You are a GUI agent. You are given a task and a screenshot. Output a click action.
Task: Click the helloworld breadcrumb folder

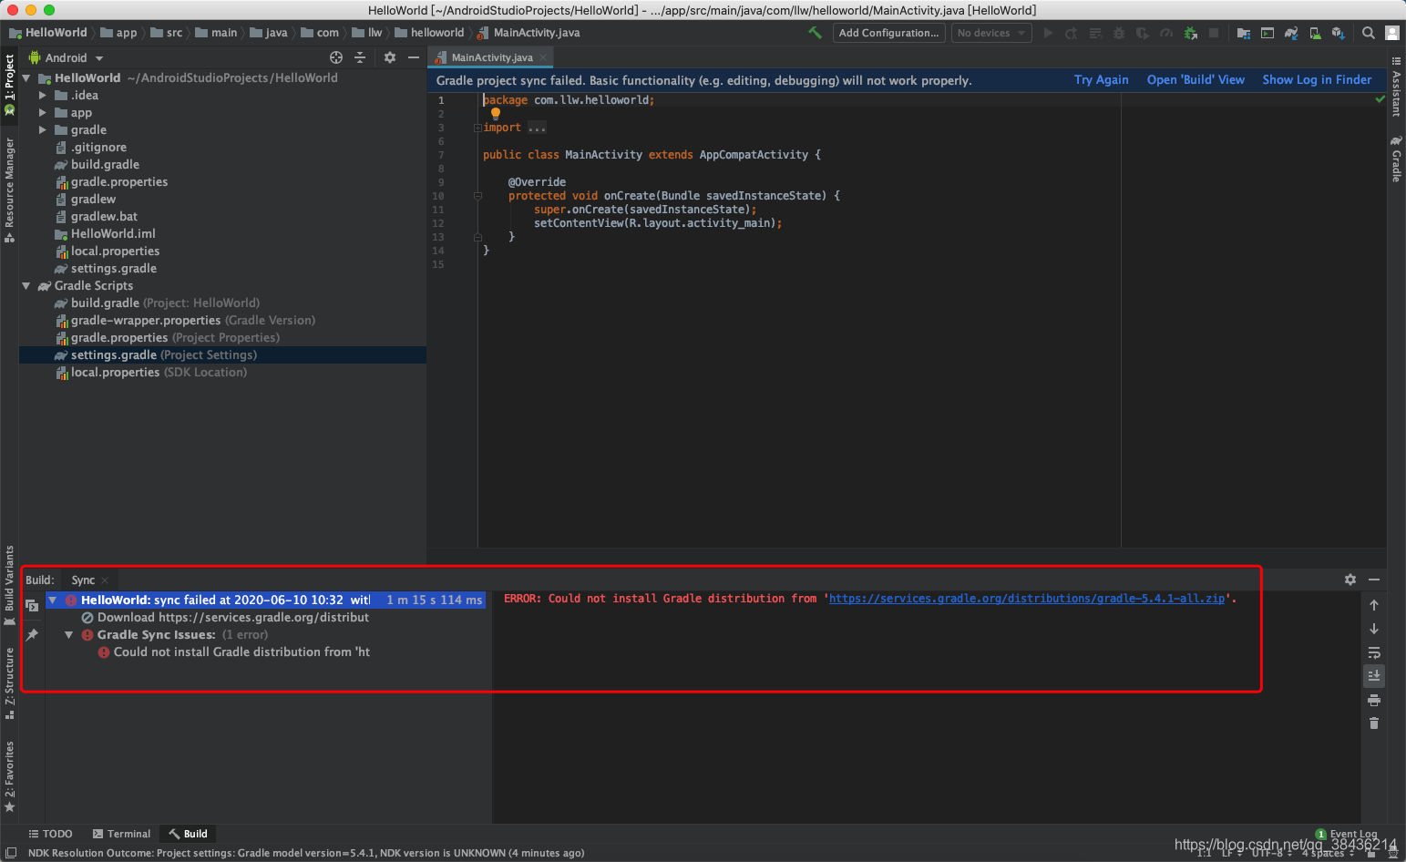click(429, 33)
